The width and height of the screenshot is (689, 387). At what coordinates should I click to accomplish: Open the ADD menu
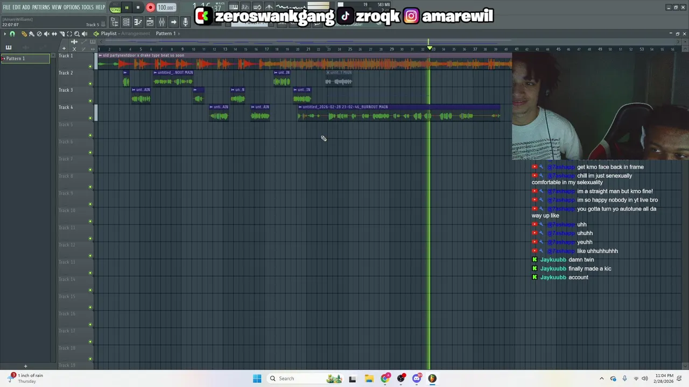tap(26, 7)
